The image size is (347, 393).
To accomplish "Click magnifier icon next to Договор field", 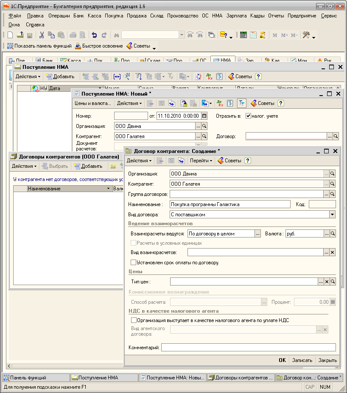I will (336, 136).
